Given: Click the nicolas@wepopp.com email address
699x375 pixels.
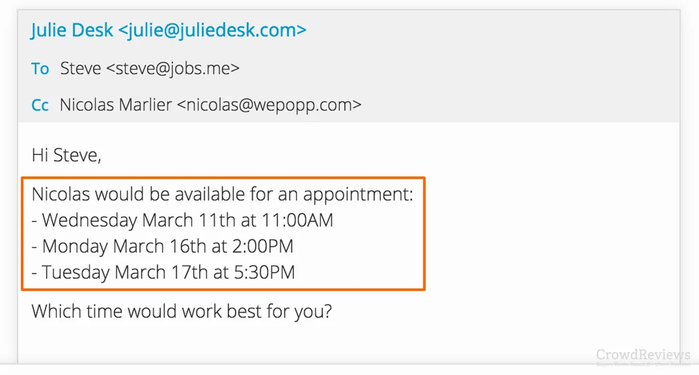Looking at the screenshot, I should click(x=269, y=105).
